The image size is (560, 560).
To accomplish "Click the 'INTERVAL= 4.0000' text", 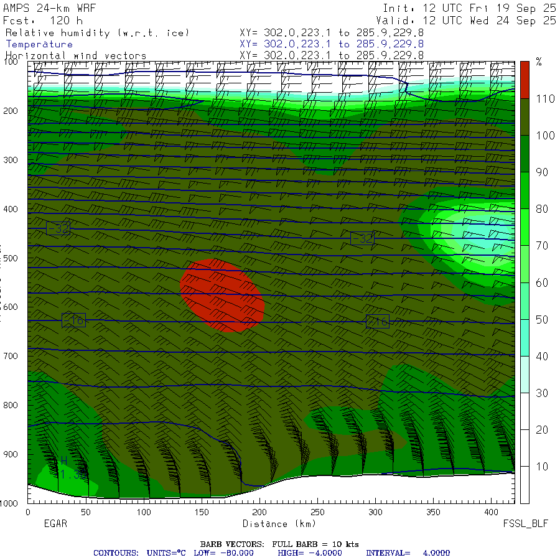I will (x=408, y=553).
